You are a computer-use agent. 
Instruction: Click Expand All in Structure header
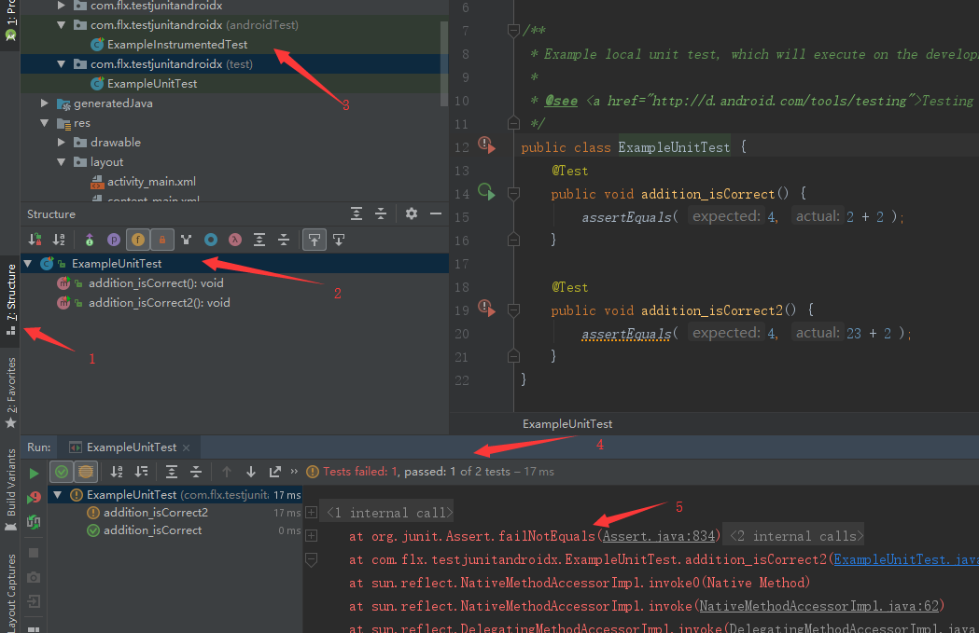click(357, 213)
